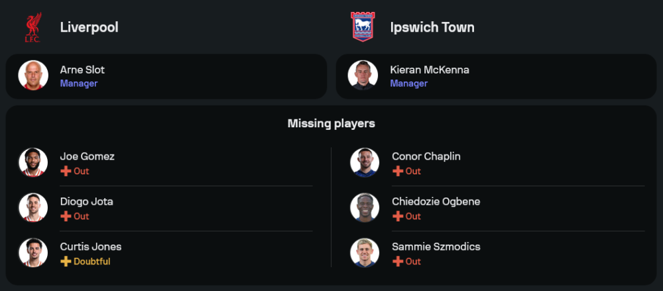Select the Arne Slot name link

click(82, 70)
